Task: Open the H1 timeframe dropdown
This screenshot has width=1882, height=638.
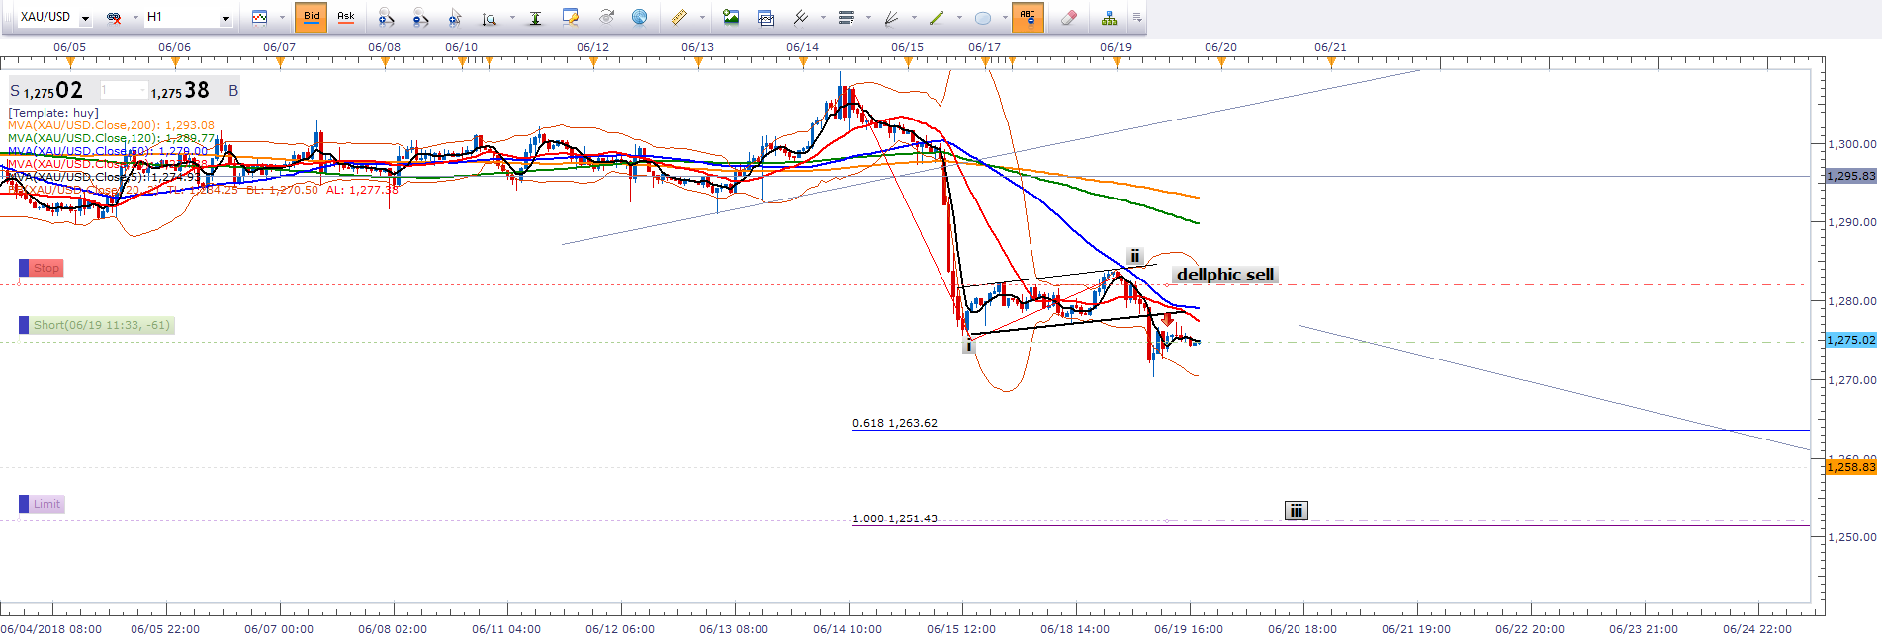Action: [x=225, y=18]
